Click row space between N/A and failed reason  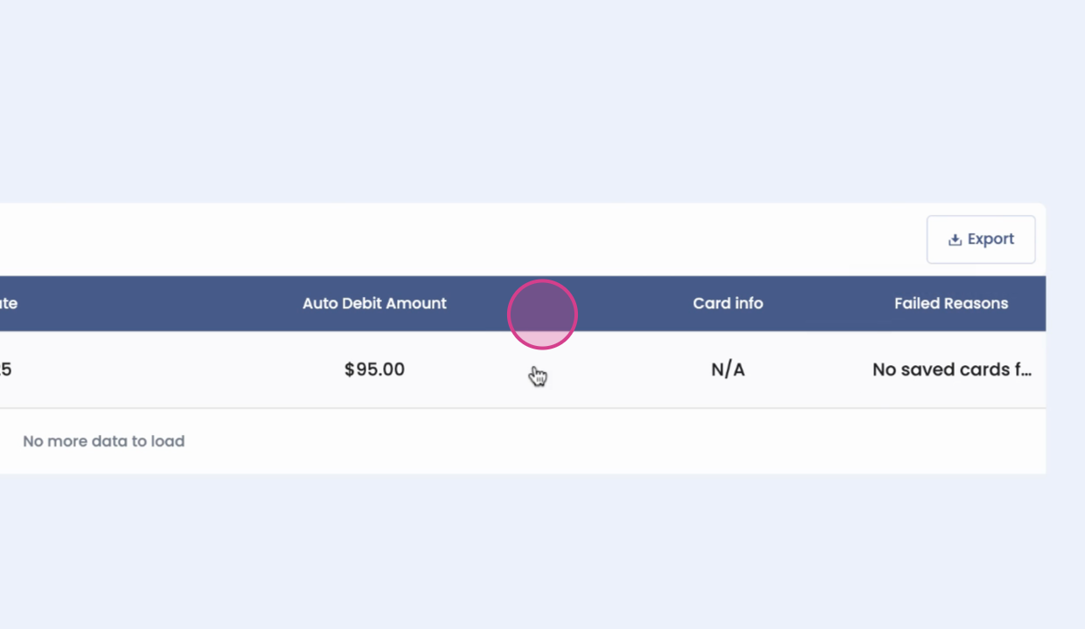(x=809, y=370)
